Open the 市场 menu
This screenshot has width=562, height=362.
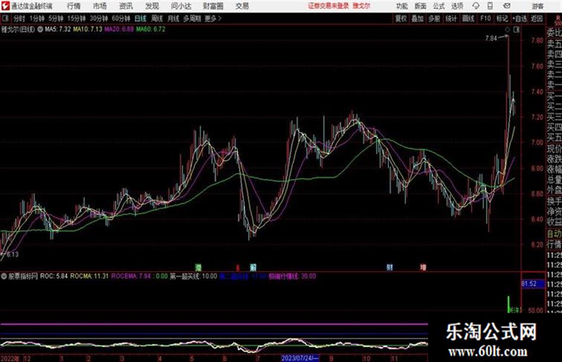pos(100,6)
